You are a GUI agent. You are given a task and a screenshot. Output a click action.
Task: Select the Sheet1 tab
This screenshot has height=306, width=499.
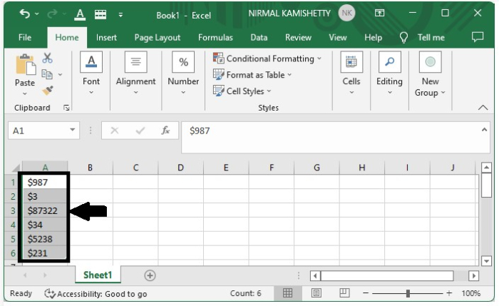point(98,275)
